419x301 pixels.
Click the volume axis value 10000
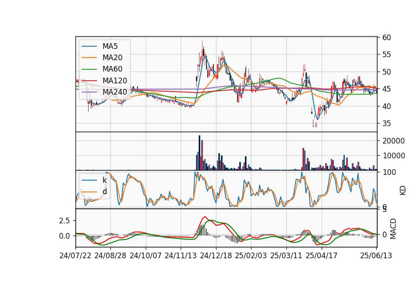394,156
